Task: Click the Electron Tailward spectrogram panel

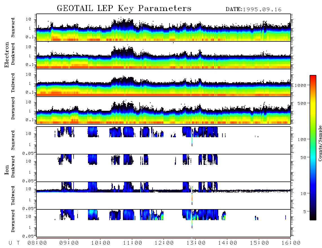Action: (x=164, y=83)
